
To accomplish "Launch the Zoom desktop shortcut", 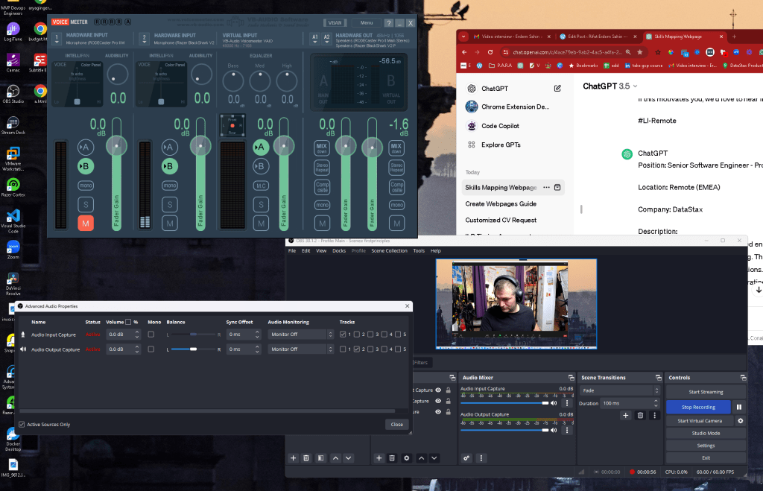I will point(13,250).
